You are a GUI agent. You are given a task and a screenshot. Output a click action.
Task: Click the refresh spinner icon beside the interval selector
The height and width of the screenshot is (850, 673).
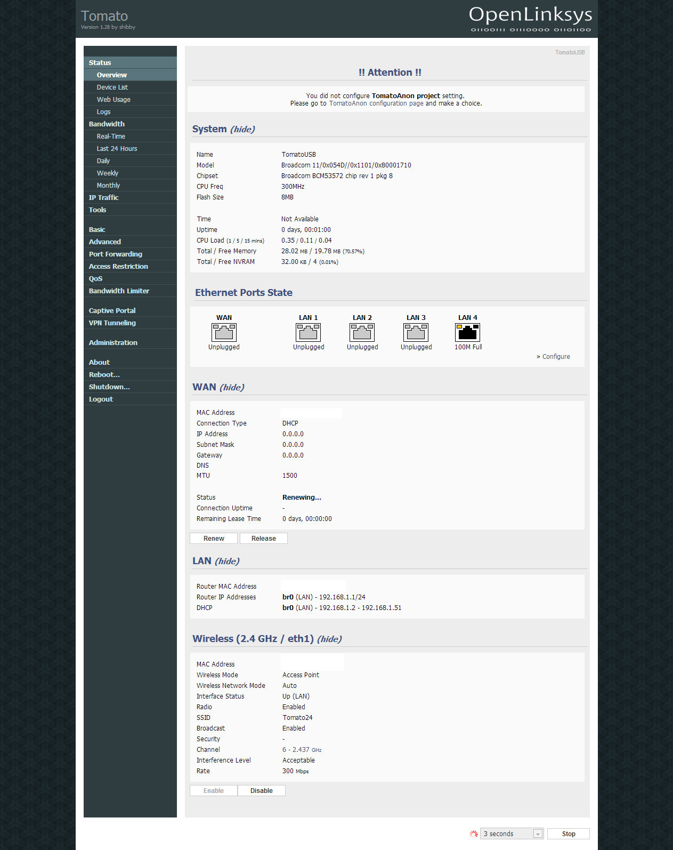(474, 833)
